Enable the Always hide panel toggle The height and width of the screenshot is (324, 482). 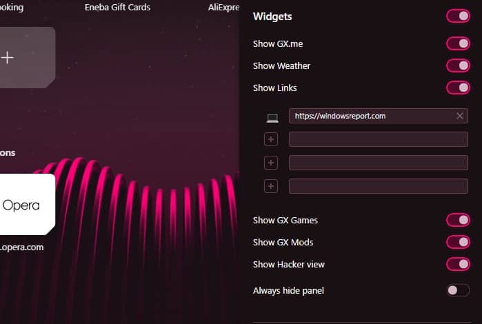[x=458, y=290]
